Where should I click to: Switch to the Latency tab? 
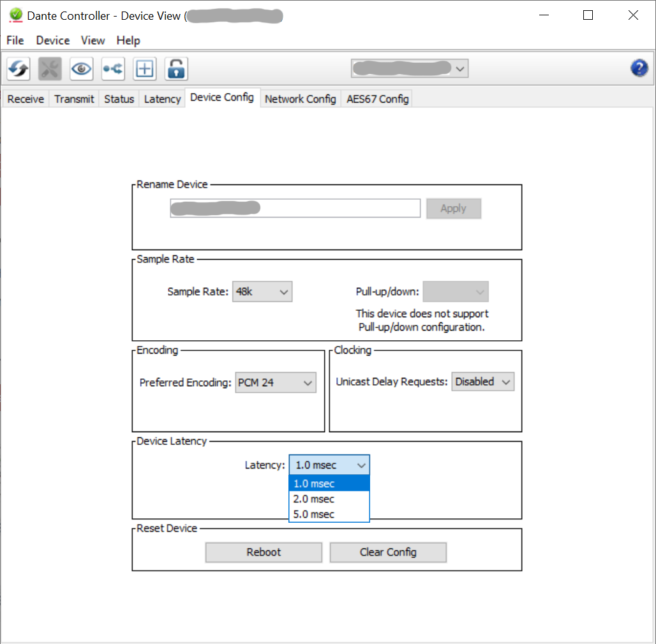tap(162, 99)
